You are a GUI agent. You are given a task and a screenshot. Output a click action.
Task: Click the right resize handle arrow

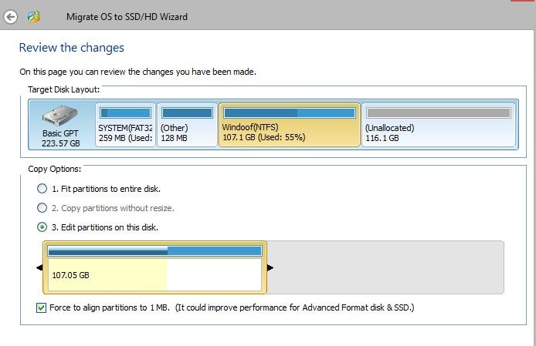tap(270, 268)
